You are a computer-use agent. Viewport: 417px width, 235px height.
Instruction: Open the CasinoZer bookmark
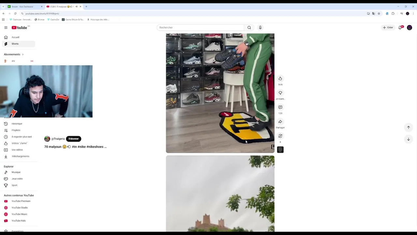pyautogui.click(x=53, y=20)
